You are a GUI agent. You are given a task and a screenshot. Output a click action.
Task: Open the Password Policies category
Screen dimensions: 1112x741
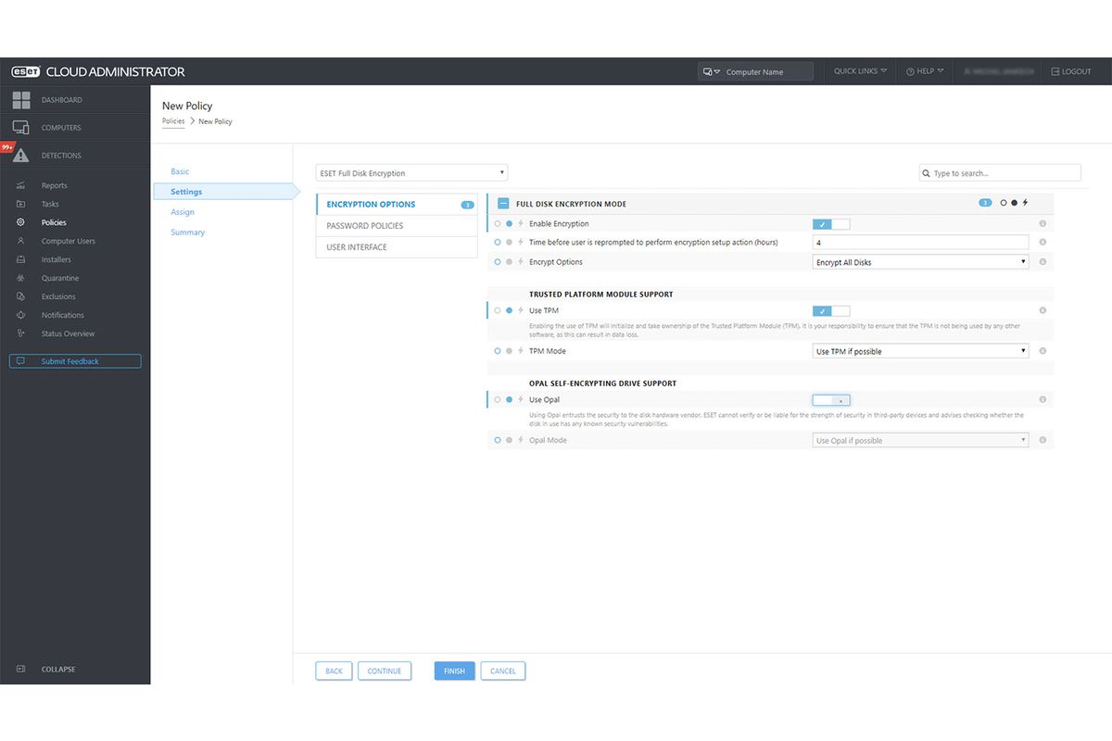pyautogui.click(x=397, y=225)
